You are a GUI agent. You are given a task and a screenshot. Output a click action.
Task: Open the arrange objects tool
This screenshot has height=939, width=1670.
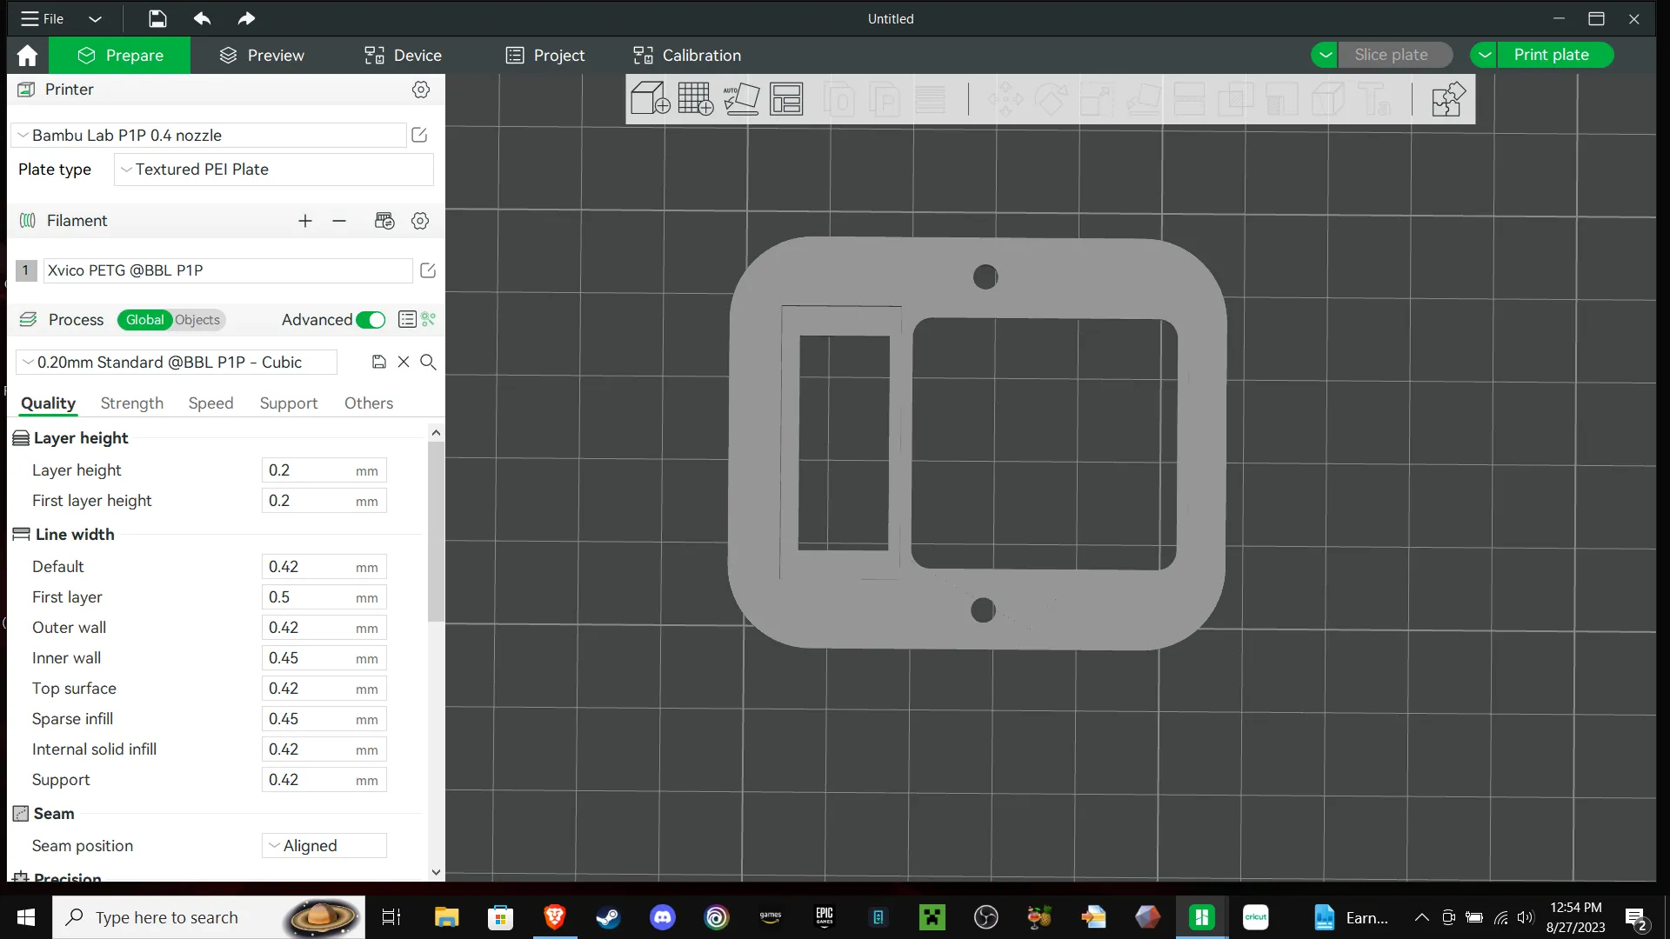(787, 98)
